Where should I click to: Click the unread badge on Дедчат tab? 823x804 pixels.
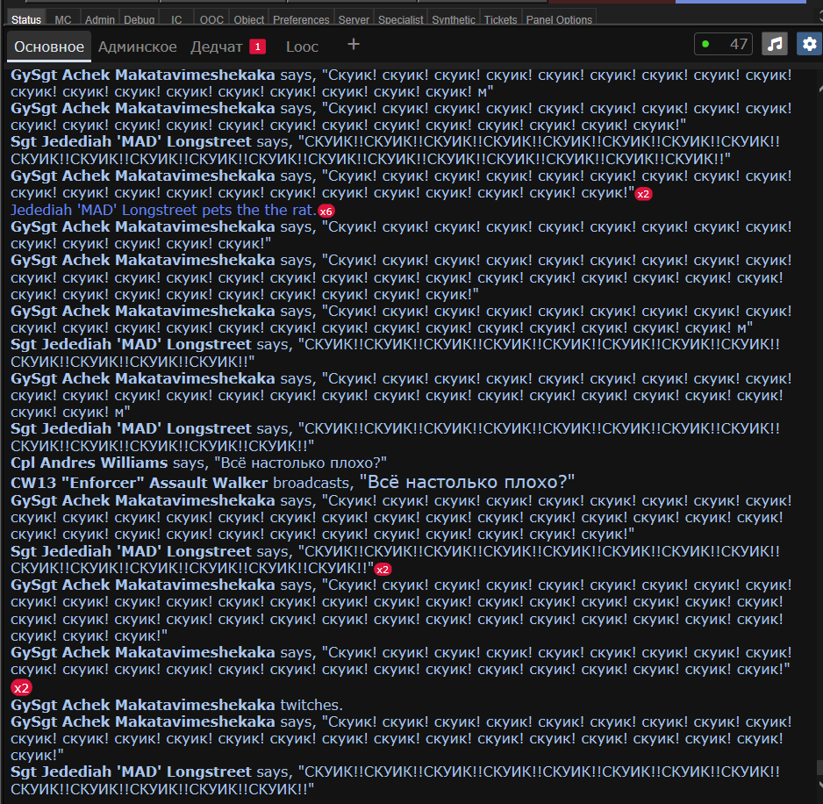pos(257,47)
